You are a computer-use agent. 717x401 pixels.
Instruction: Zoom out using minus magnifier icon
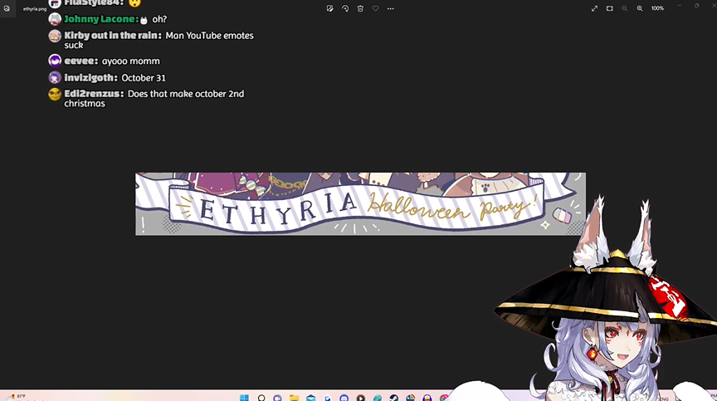tap(625, 8)
